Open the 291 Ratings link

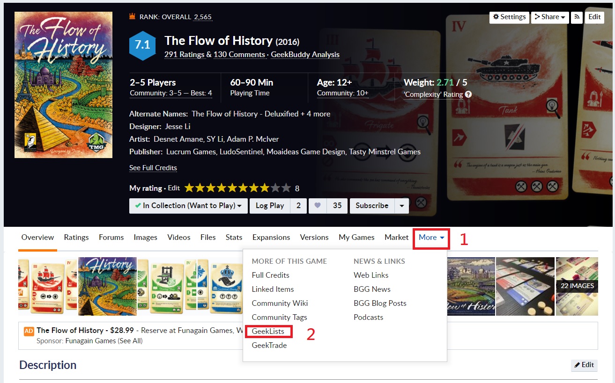point(185,55)
